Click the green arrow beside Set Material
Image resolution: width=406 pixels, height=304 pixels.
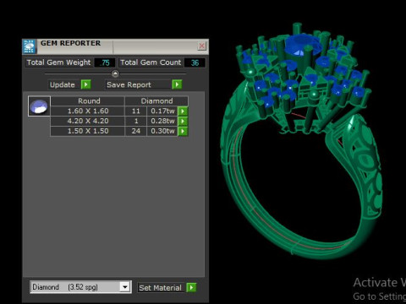(191, 287)
